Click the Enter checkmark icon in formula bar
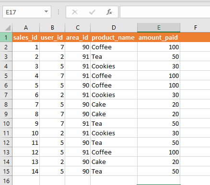Screen dimensions: 210x185 tap(92, 12)
